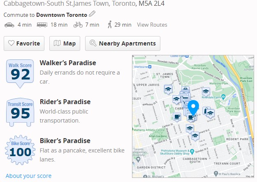The width and height of the screenshot is (257, 182).
Task: Click the Walk Score 92 badge
Action: coord(21,73)
